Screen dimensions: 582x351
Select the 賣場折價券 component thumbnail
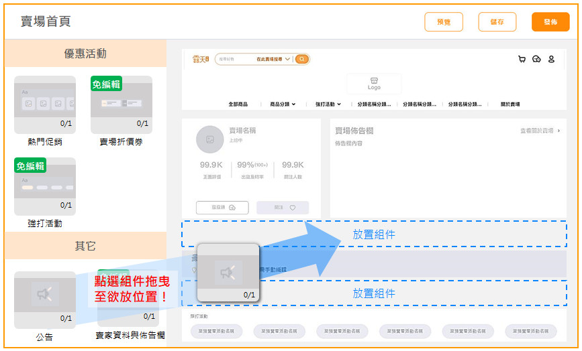click(122, 104)
